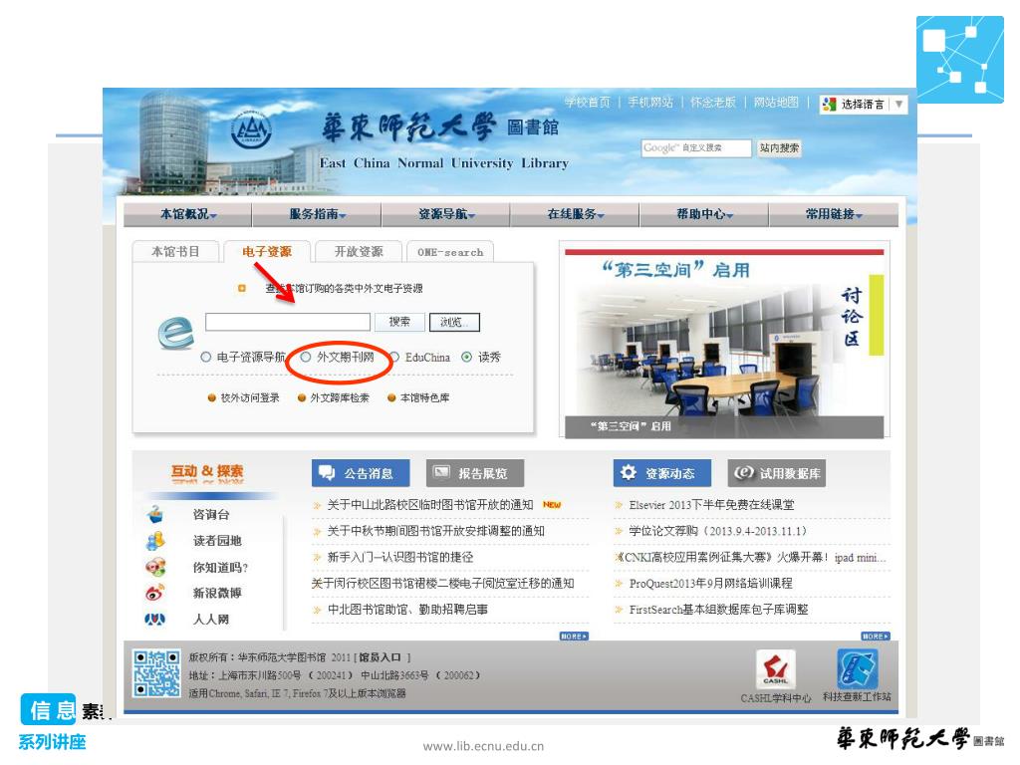The image size is (1020, 765).
Task: Switch to the 开放资源 tab
Action: coord(359,252)
